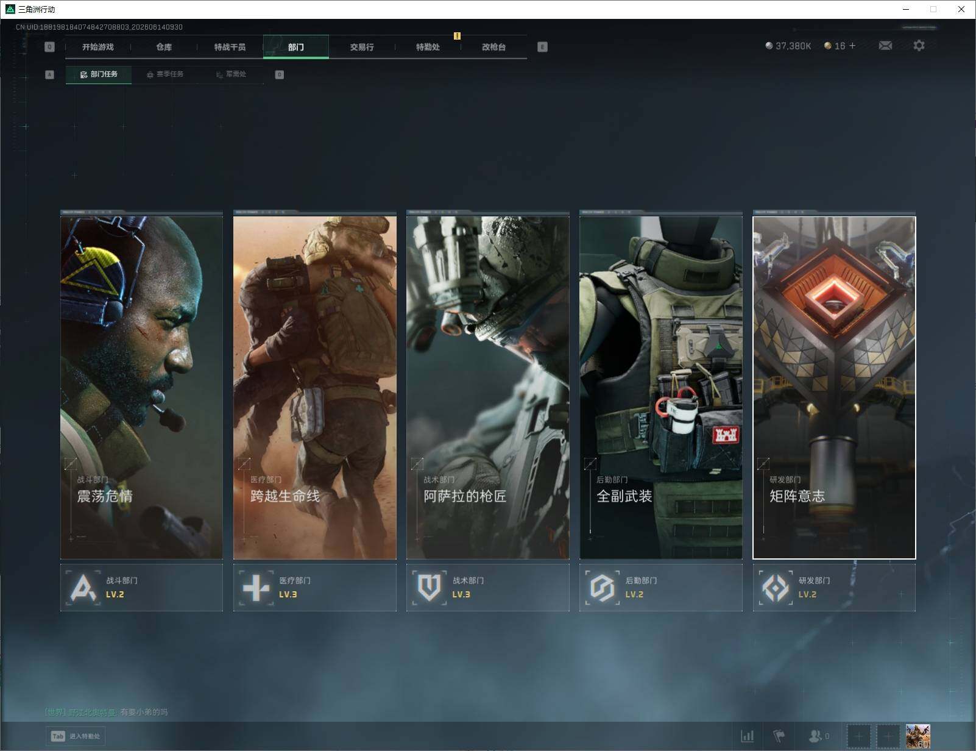Image resolution: width=976 pixels, height=751 pixels.
Task: Click the gold currency amount 16
Action: [x=840, y=46]
